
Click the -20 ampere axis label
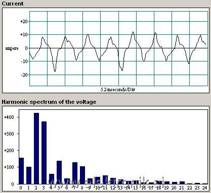click(24, 75)
